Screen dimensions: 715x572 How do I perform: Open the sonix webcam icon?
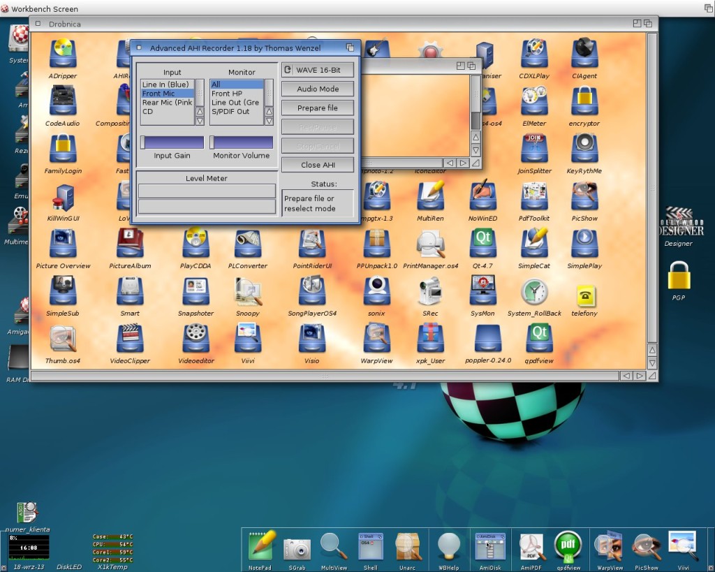point(376,291)
